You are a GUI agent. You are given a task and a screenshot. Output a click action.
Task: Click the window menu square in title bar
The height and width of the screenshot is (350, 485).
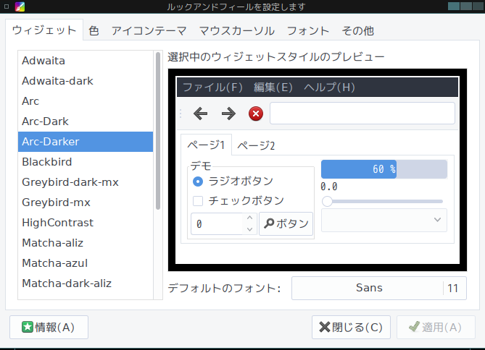pos(7,7)
